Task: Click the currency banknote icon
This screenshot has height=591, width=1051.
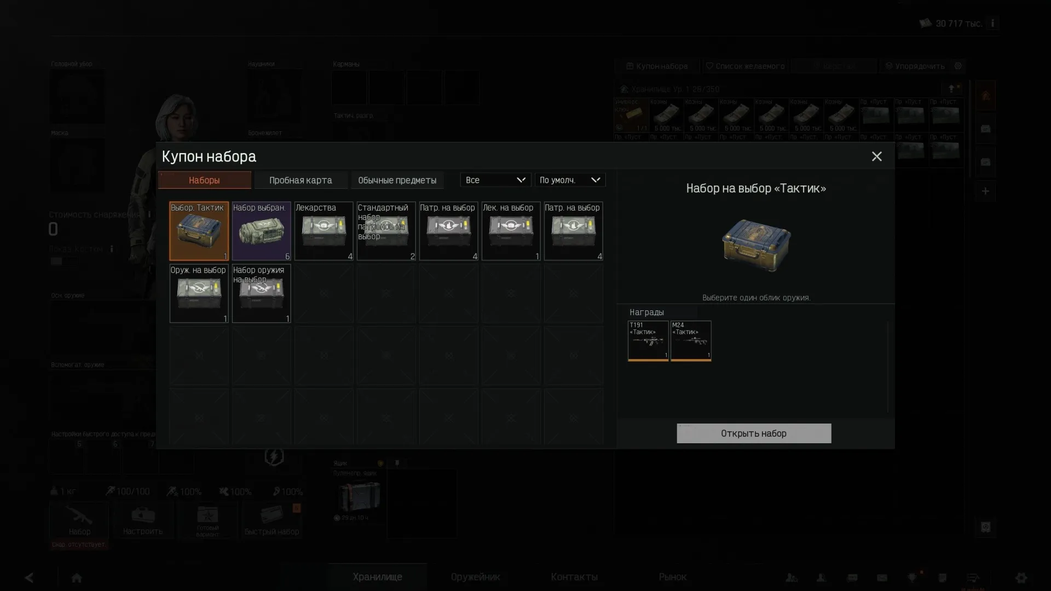Action: [925, 23]
